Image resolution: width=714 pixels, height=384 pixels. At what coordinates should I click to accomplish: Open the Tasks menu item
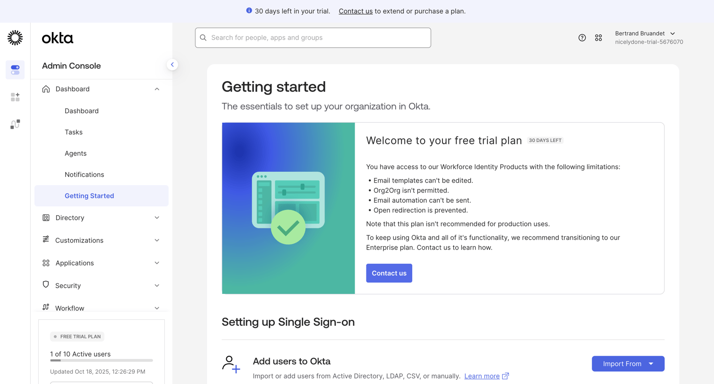pos(74,132)
